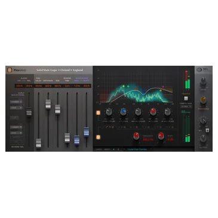
Task: Toggle the white compressor enable button
Action: 186,99
